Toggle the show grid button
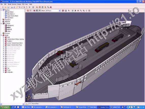 coord(63,11)
